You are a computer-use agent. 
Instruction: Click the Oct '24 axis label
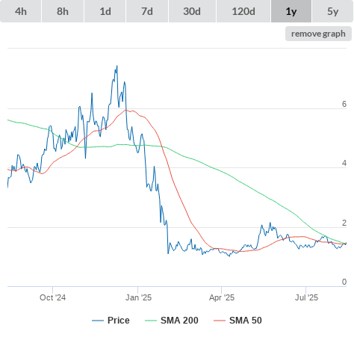tap(52, 297)
